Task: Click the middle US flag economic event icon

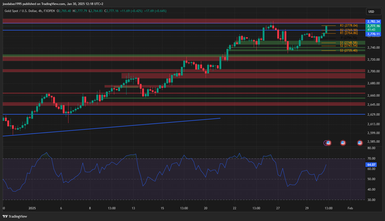Action: [x=343, y=143]
